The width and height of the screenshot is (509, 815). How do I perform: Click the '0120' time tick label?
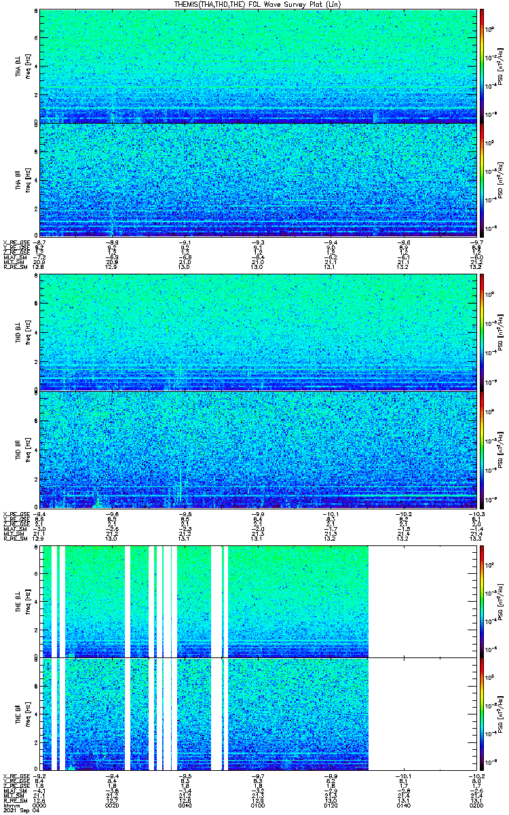[331, 805]
